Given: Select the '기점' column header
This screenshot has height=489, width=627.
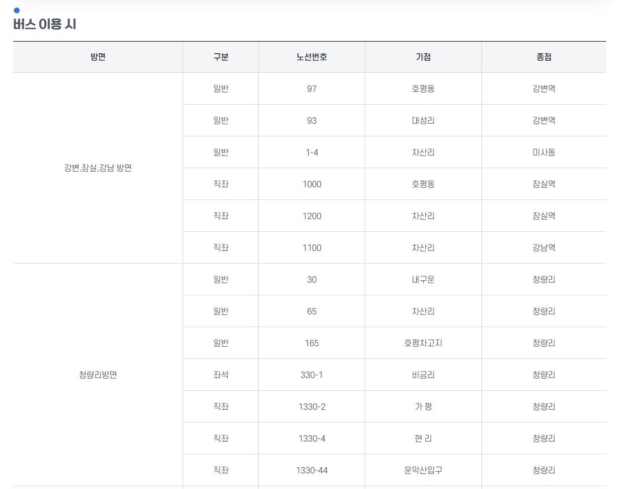Looking at the screenshot, I should tap(423, 57).
